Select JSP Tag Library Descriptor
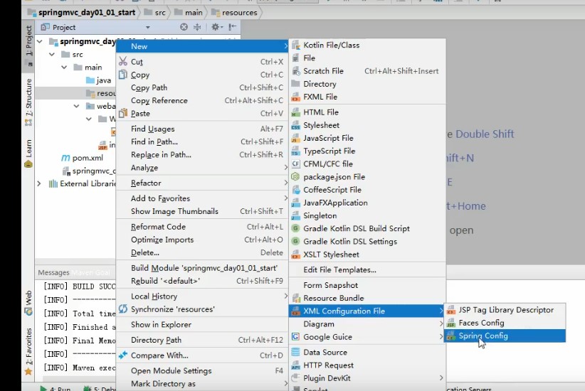 click(x=505, y=310)
